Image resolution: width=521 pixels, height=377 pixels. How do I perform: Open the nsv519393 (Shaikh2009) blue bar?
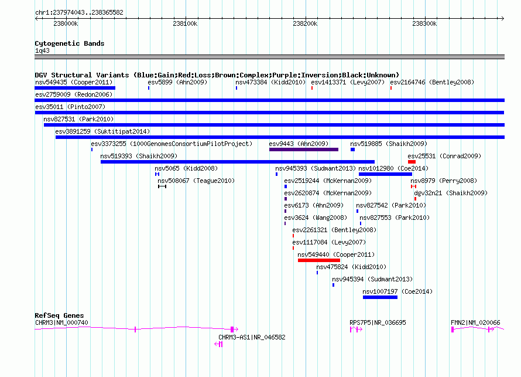(x=238, y=162)
